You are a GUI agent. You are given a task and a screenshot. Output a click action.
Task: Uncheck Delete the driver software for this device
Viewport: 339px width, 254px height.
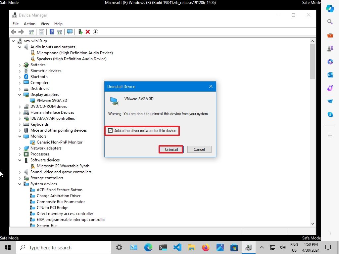point(111,131)
